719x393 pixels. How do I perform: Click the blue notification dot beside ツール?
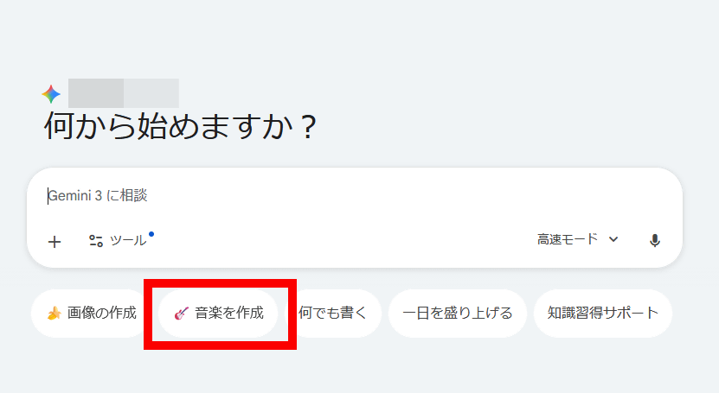pos(151,235)
